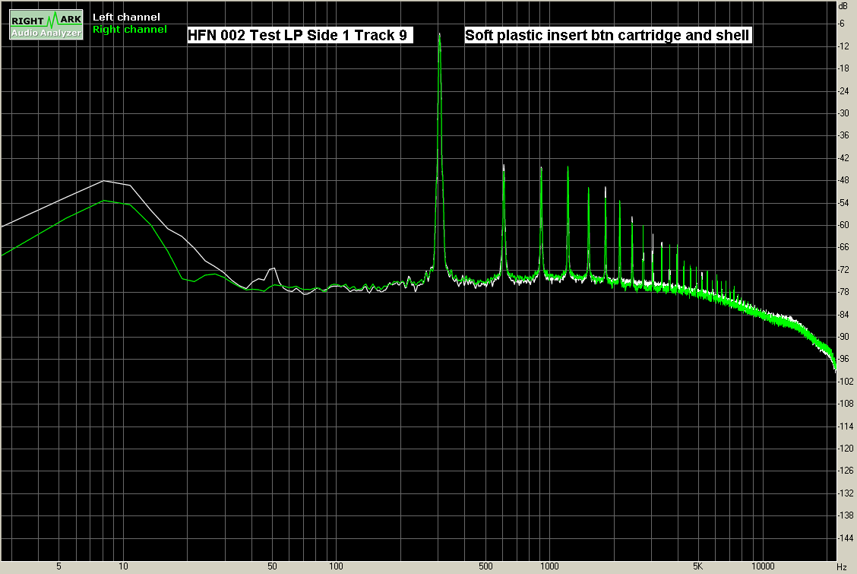Click the '5' frequency axis label
The width and height of the screenshot is (857, 574).
point(59,566)
